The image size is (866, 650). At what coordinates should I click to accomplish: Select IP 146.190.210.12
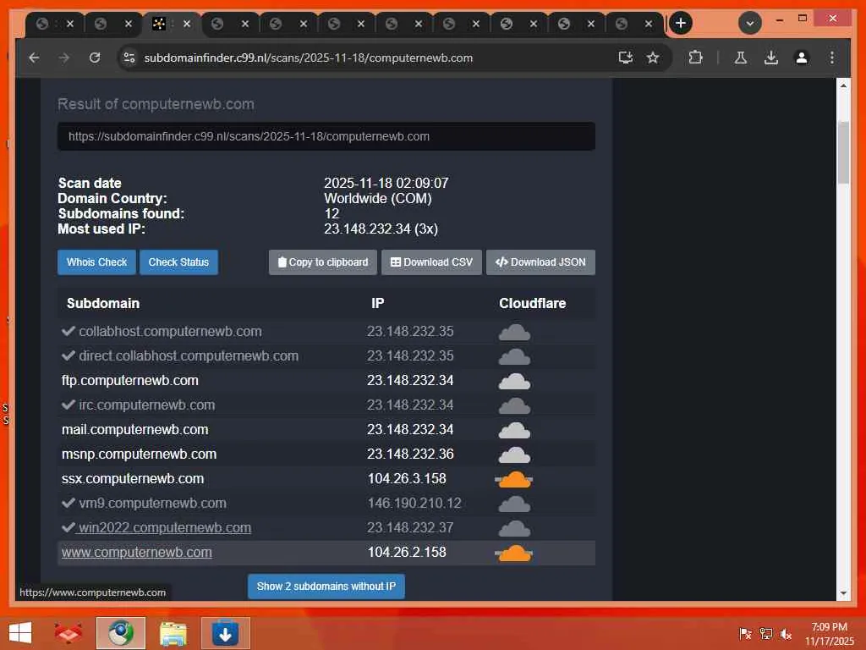(x=414, y=503)
